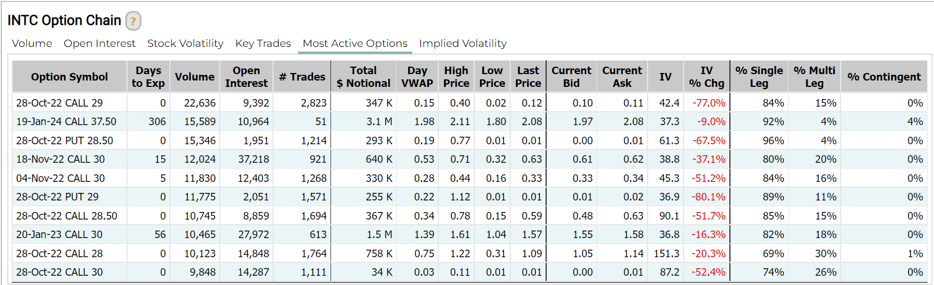The image size is (934, 285).
Task: Select the 28-Oct-22 PUT 28.50 row
Action: coord(64,141)
